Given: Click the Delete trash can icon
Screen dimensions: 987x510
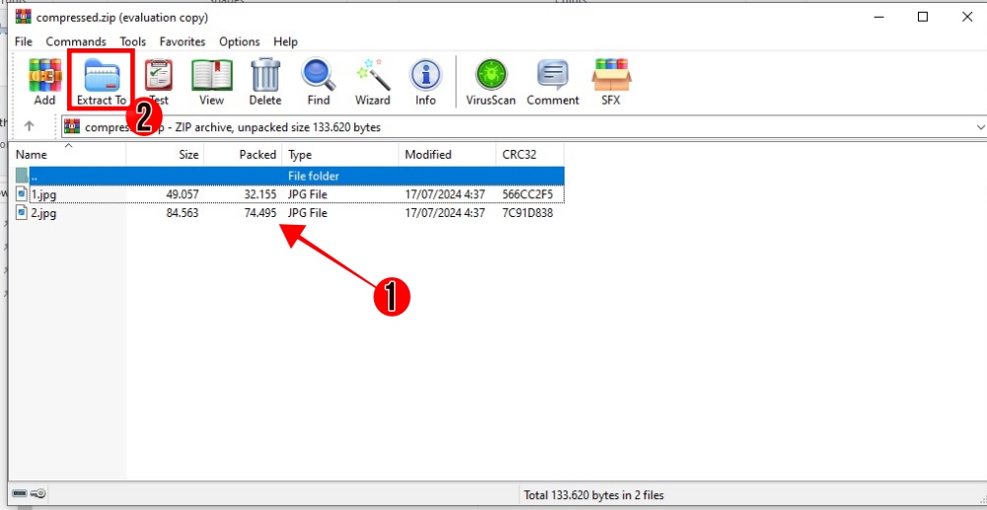Looking at the screenshot, I should point(265,75).
